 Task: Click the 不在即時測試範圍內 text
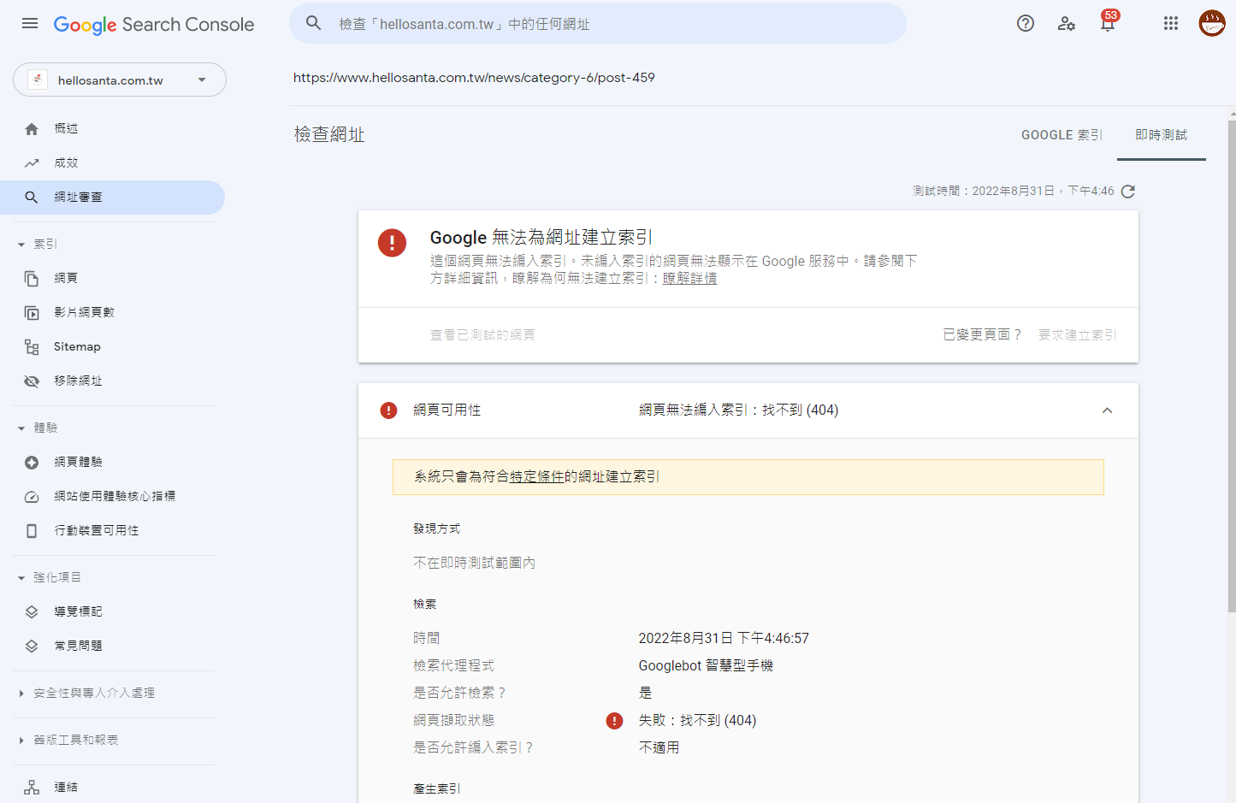pos(474,564)
